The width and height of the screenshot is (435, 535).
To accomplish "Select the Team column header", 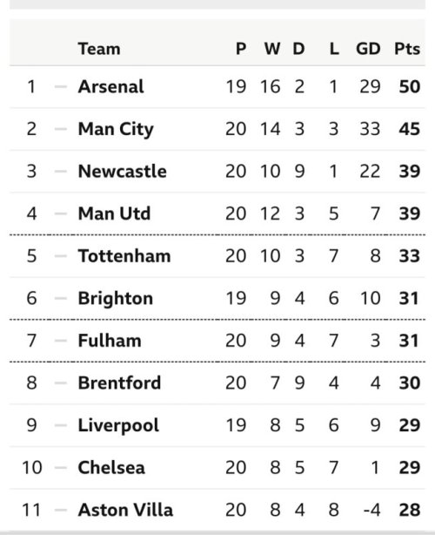I will [x=99, y=49].
